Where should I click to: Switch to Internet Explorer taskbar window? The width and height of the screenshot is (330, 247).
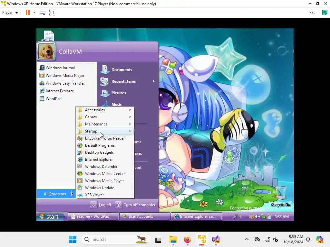click(x=196, y=216)
